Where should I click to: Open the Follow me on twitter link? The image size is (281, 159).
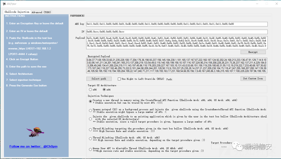coord(34,146)
